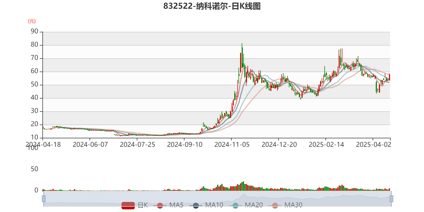Toggle MA30 line using its legend text
The height and width of the screenshot is (212, 424).
tap(293, 205)
